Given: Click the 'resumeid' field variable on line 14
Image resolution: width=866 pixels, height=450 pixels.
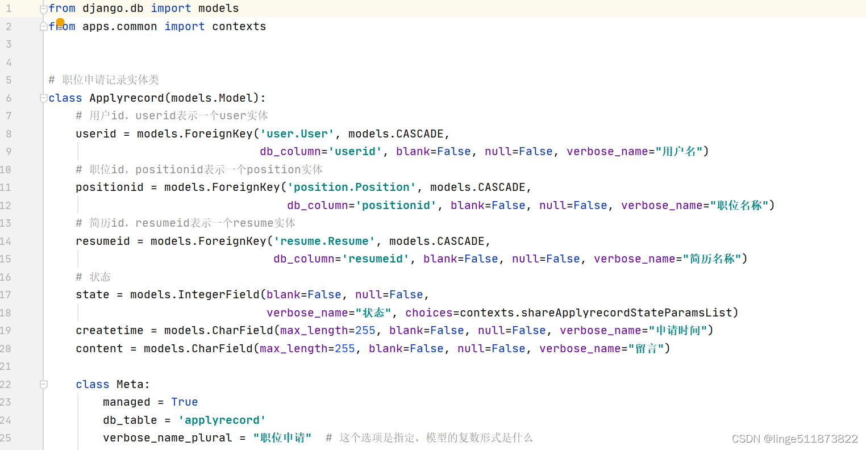Looking at the screenshot, I should (x=103, y=241).
